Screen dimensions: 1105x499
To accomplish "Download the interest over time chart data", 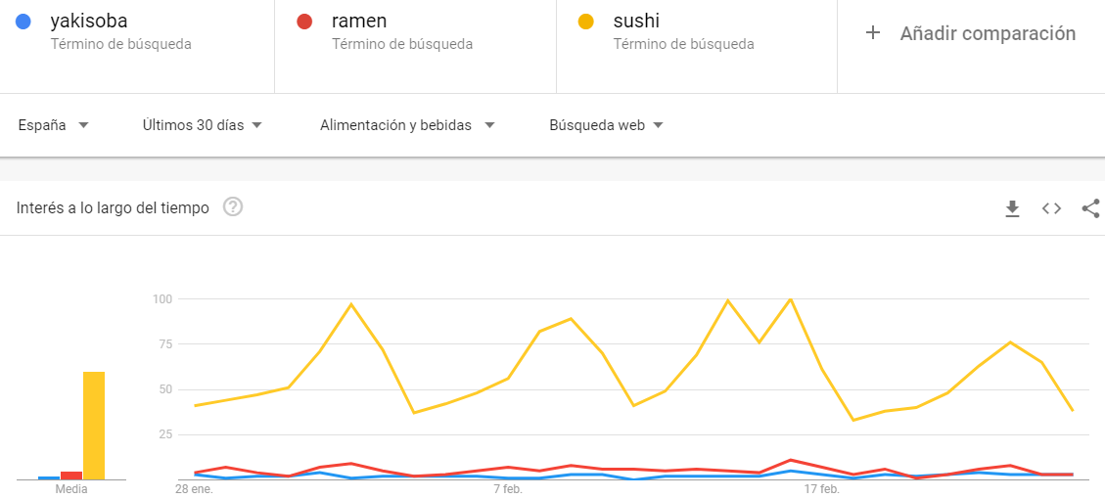I will [x=1012, y=208].
